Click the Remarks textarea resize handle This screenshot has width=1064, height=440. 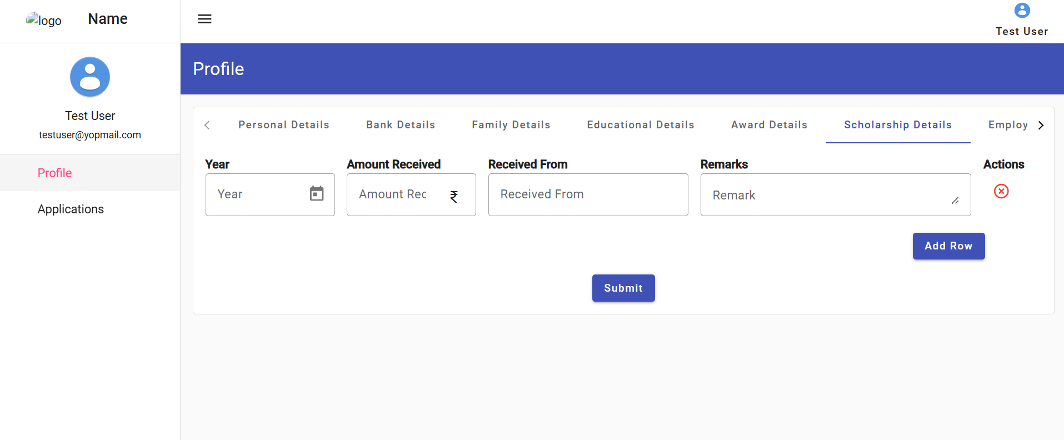(x=955, y=201)
